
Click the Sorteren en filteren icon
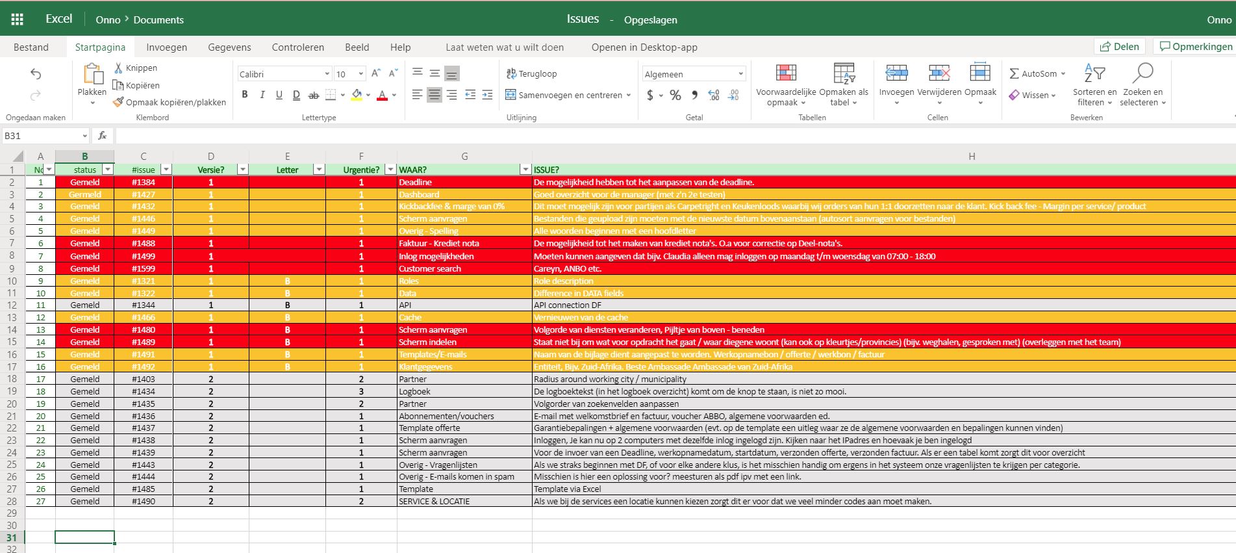(1094, 73)
